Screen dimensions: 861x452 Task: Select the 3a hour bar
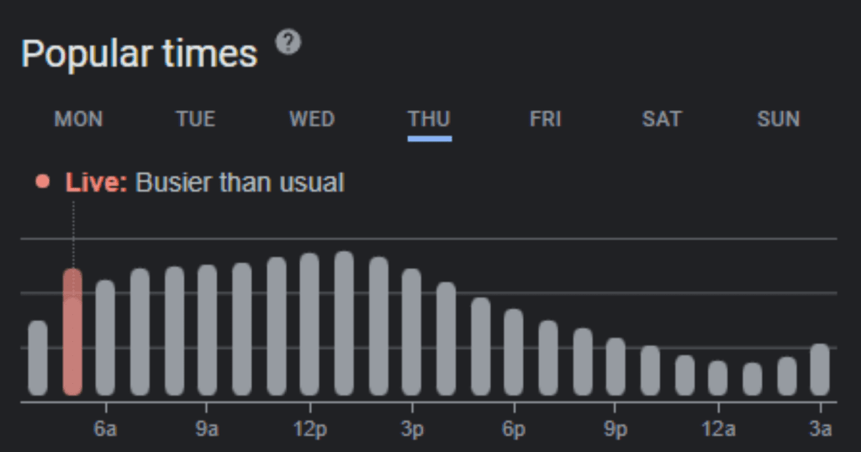coord(820,370)
